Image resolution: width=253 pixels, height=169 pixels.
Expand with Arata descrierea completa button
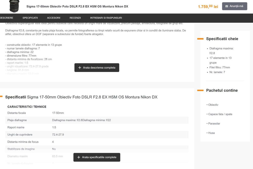(x=97, y=68)
